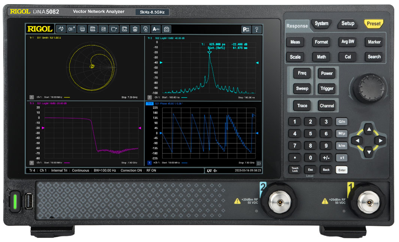Hit the Back key
399x242 pixels.
click(326, 170)
